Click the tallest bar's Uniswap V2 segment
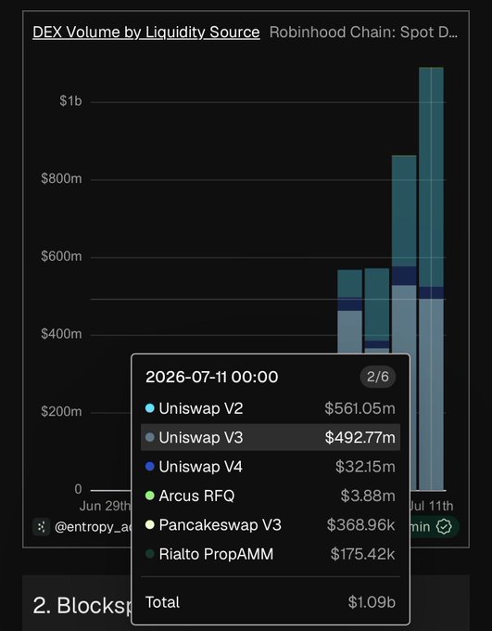This screenshot has height=631, width=492. click(x=431, y=177)
